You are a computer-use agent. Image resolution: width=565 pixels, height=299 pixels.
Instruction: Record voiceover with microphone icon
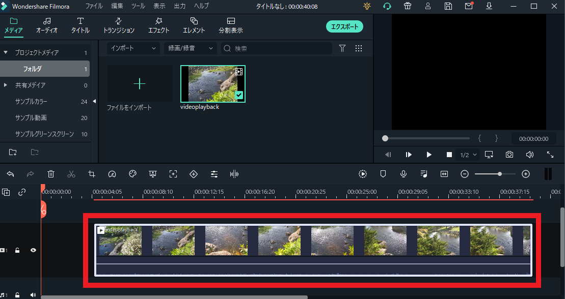[403, 174]
